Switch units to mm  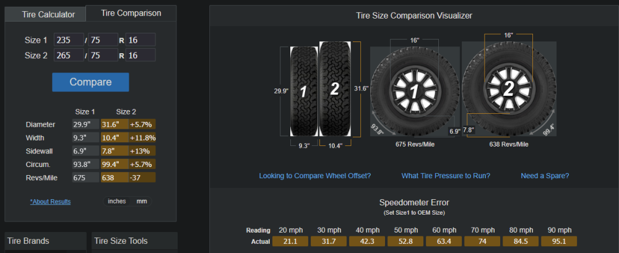[x=142, y=201]
